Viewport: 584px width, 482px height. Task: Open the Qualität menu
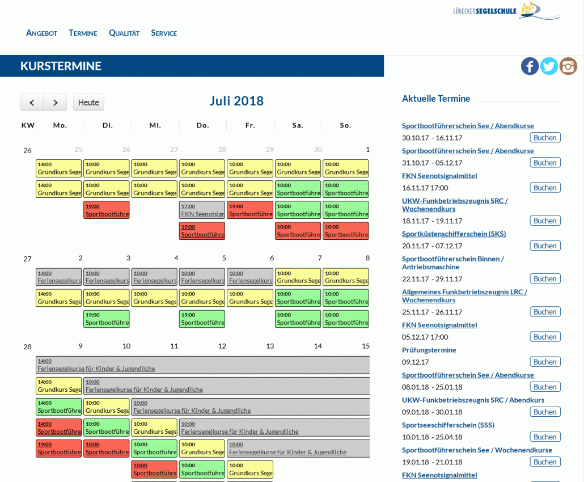tap(124, 33)
